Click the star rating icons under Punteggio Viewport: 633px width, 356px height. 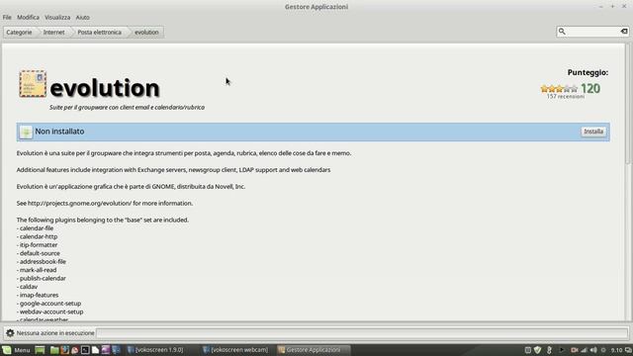tap(559, 88)
